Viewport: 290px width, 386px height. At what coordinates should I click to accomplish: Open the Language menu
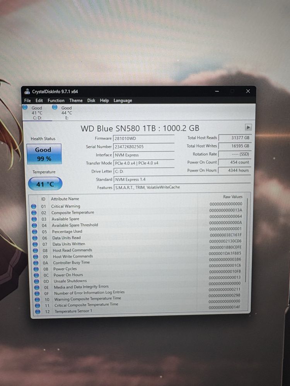(x=123, y=100)
